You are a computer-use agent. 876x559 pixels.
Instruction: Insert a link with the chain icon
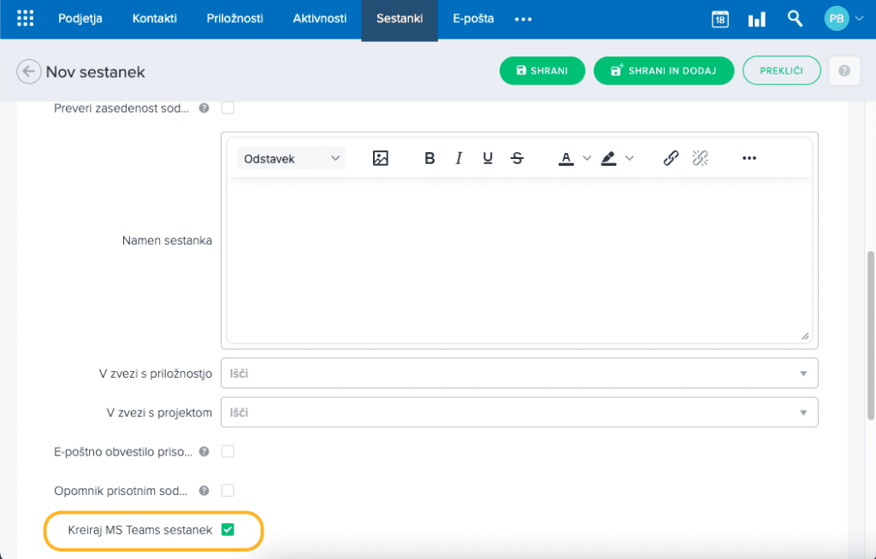[x=671, y=158]
